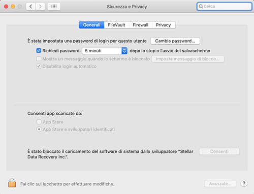Screen dimensions: 254x194
Task: Go forward with the right arrow button
Action: [40, 7]
